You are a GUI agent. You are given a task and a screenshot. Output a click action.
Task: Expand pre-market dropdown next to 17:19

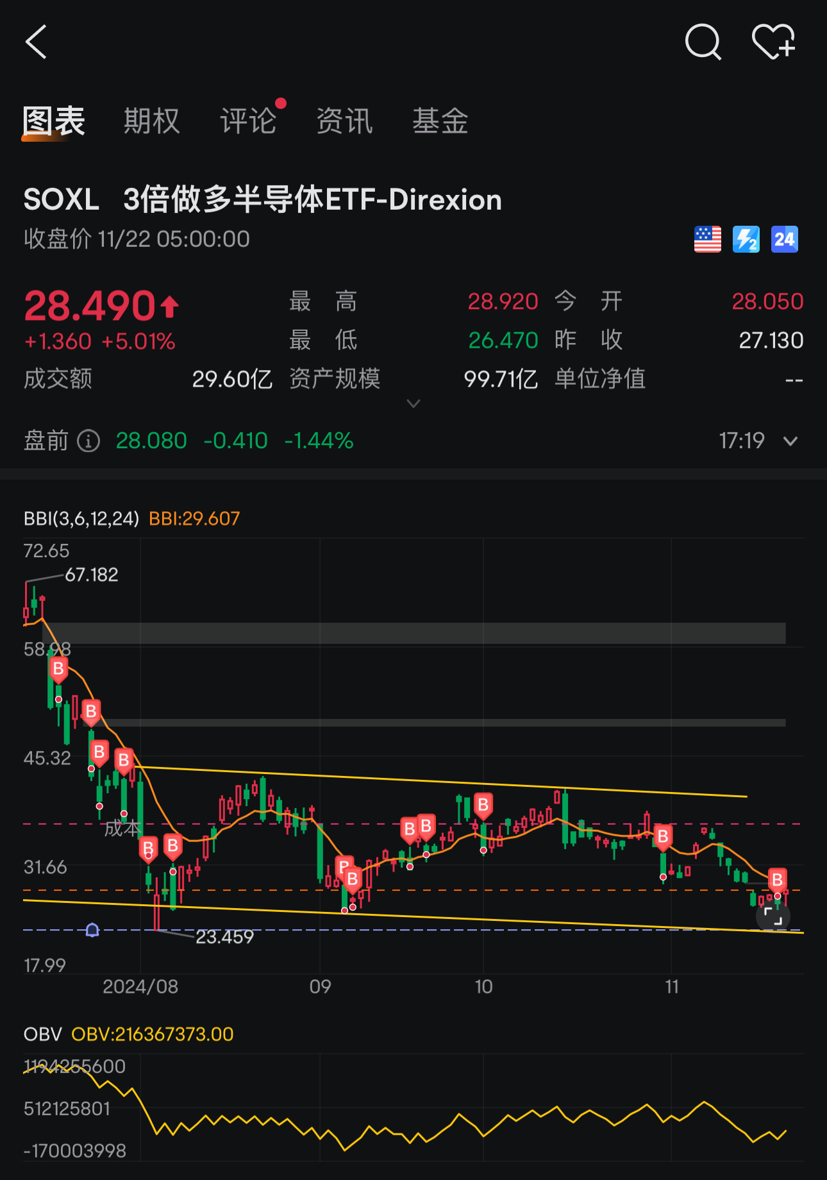point(790,441)
